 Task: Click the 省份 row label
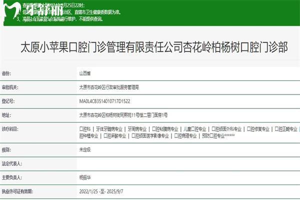click(6, 73)
